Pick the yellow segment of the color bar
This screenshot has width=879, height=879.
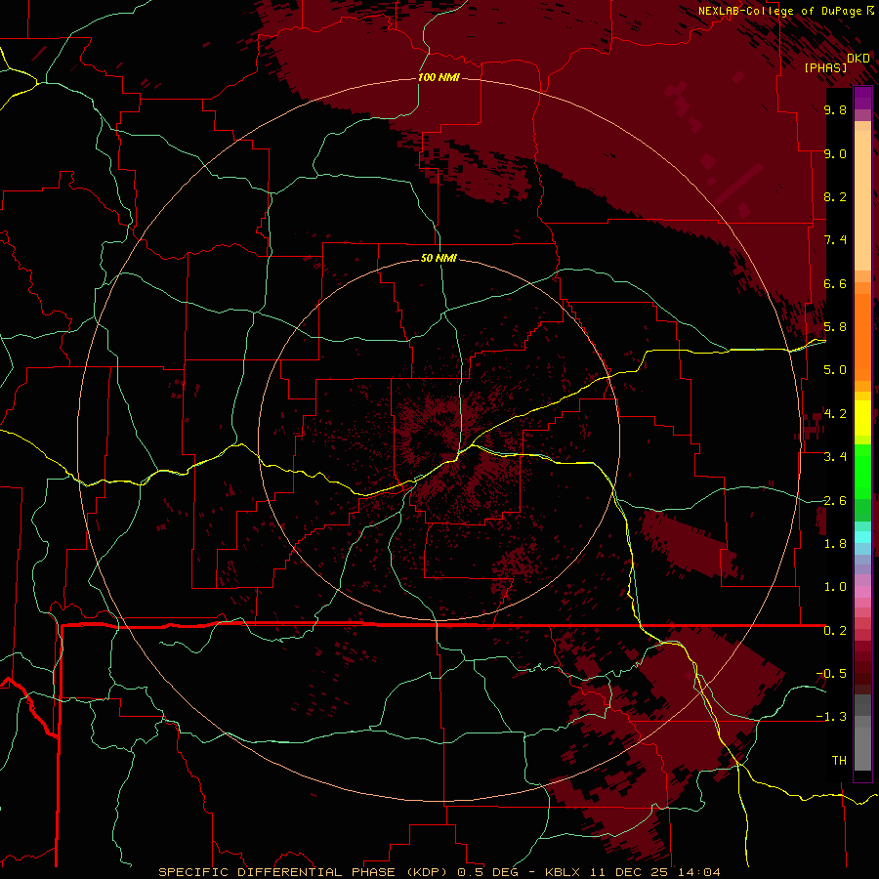[x=862, y=418]
